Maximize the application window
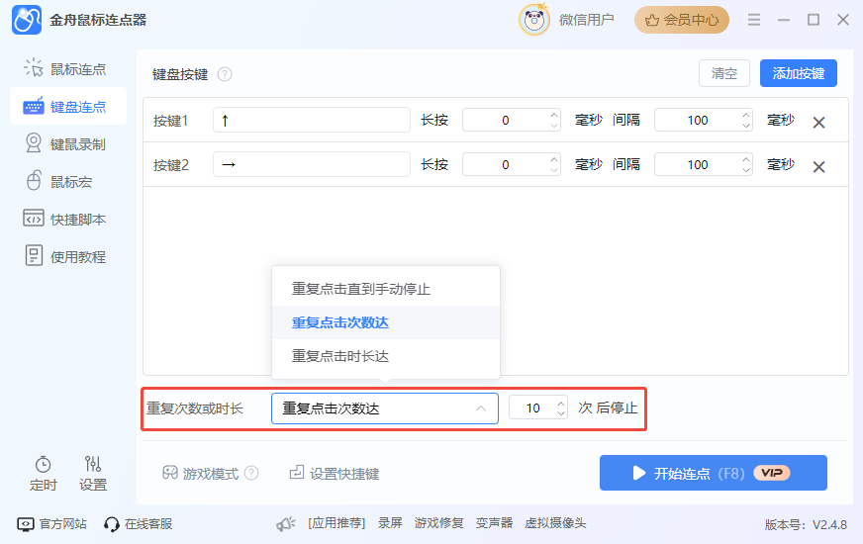863x544 pixels. point(814,20)
